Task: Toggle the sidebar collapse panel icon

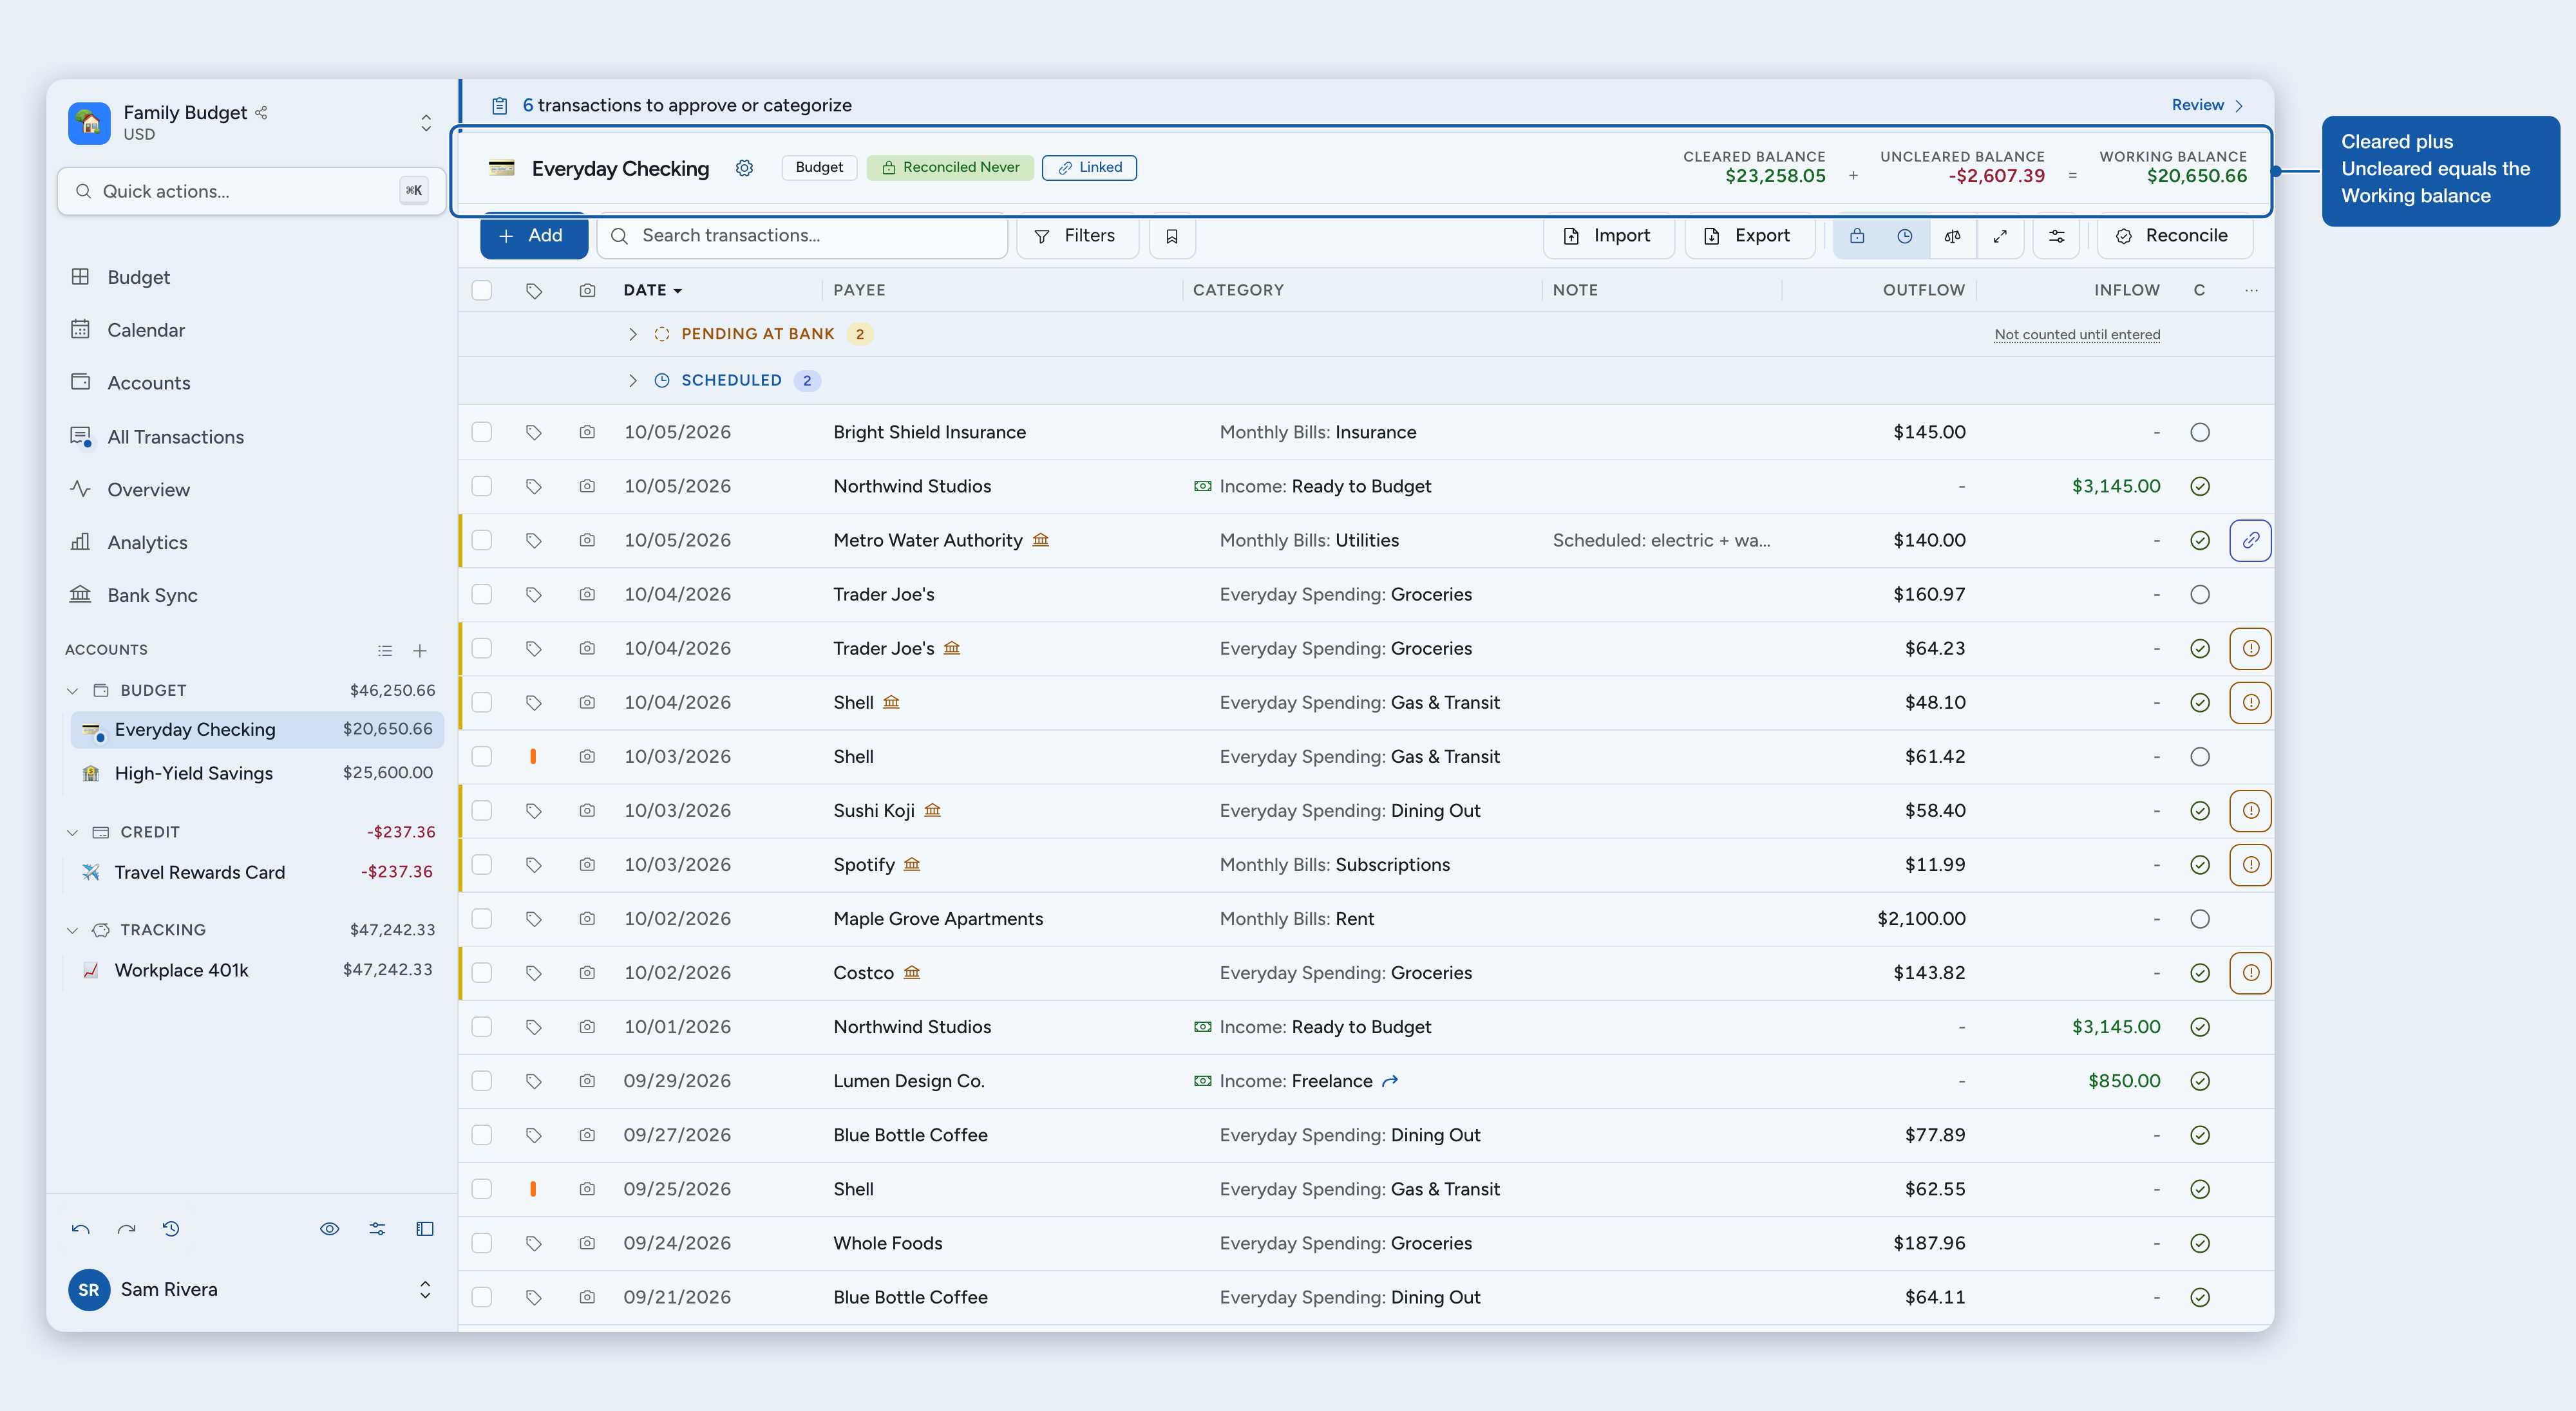Action: [x=425, y=1229]
